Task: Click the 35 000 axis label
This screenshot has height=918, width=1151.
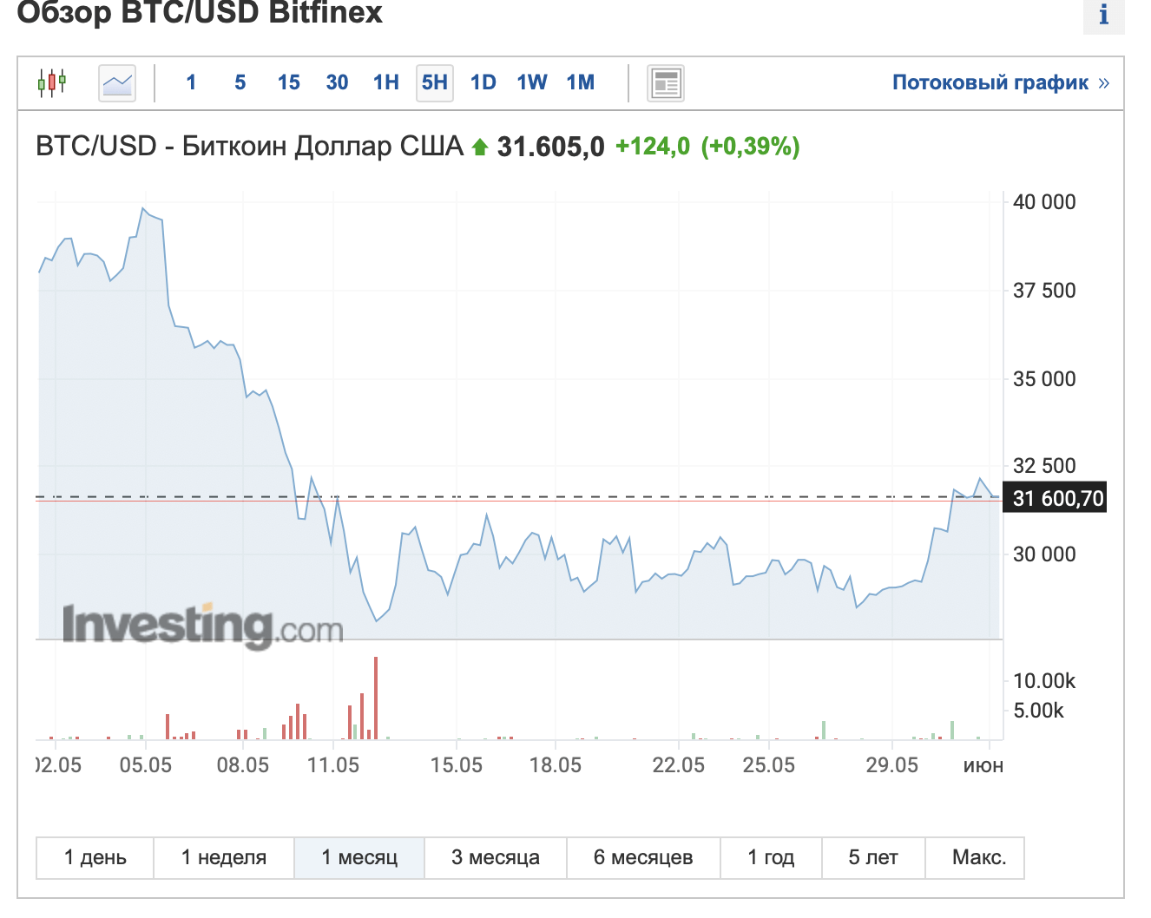Action: point(1044,379)
